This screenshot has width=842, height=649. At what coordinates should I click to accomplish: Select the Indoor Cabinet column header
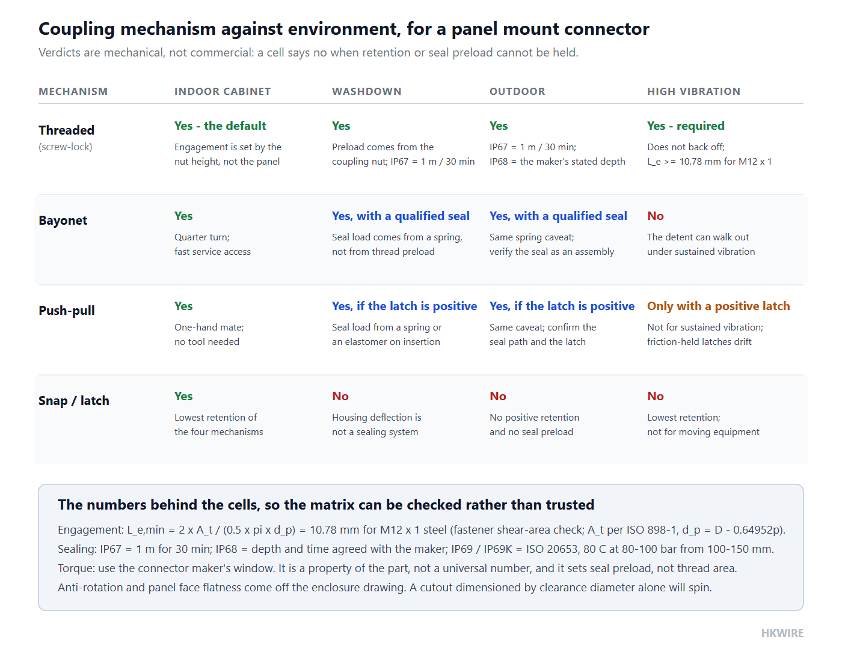(x=223, y=91)
